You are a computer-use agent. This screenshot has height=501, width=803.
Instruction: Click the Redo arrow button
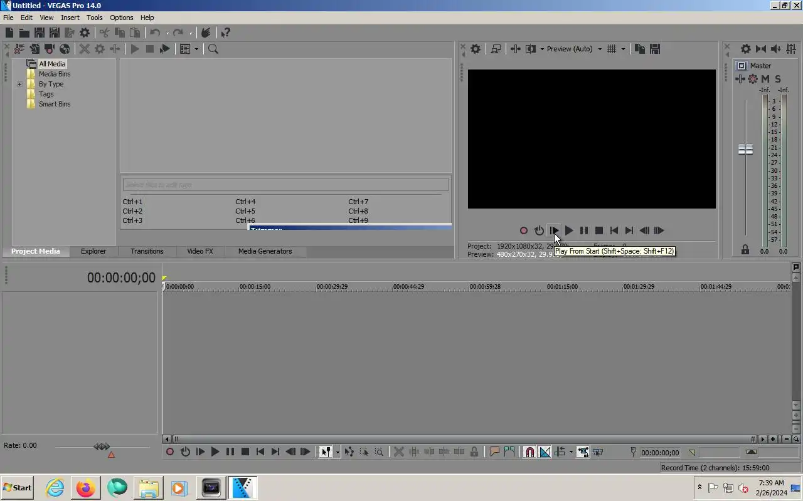click(x=178, y=33)
